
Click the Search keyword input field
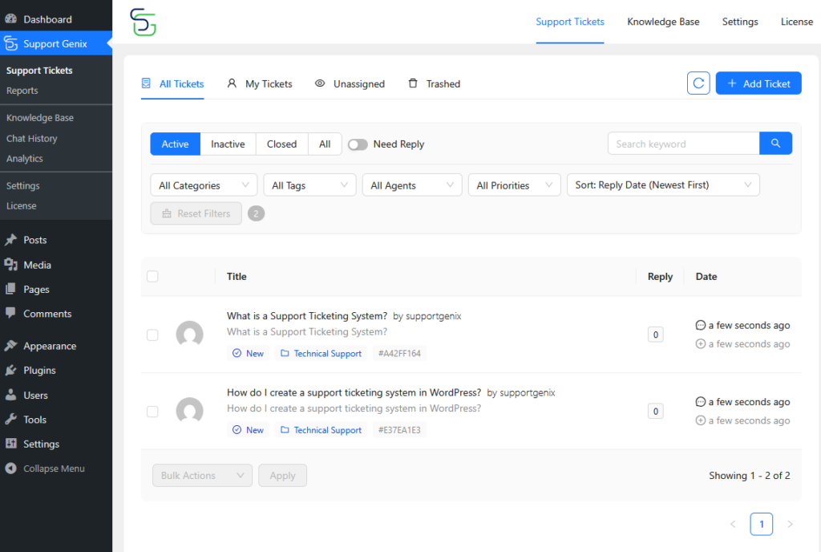[683, 144]
